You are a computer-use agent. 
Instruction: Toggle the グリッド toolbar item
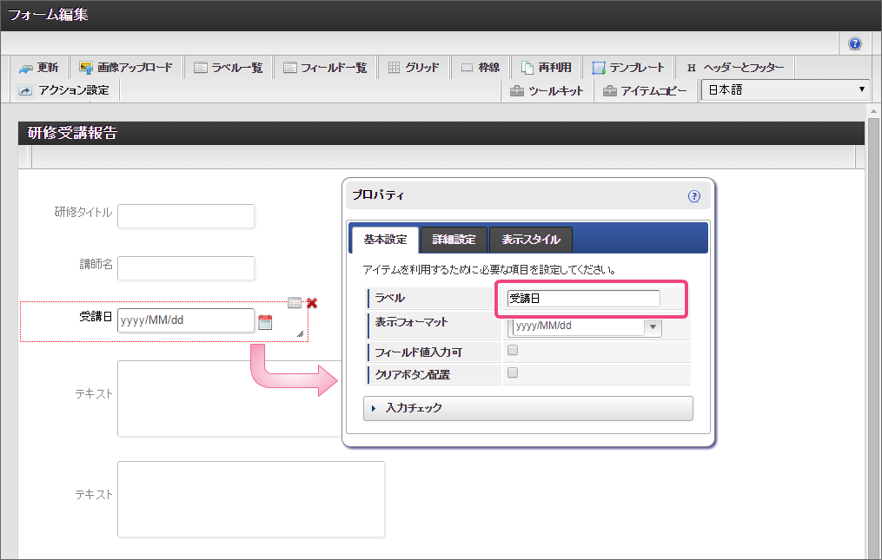(x=414, y=68)
